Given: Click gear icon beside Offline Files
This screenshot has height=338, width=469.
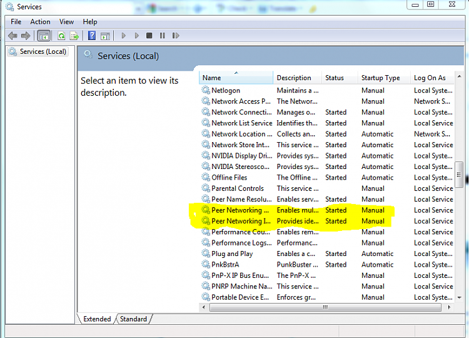Looking at the screenshot, I should (x=206, y=177).
